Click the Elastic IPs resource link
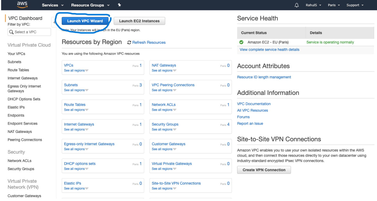Screen dimensions: 377x201 (73, 183)
